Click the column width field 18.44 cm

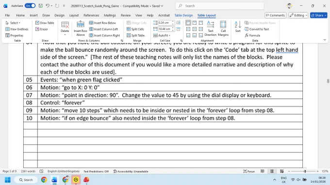tap(165, 29)
